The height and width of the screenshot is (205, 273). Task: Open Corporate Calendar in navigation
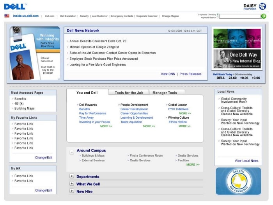[x=147, y=16]
